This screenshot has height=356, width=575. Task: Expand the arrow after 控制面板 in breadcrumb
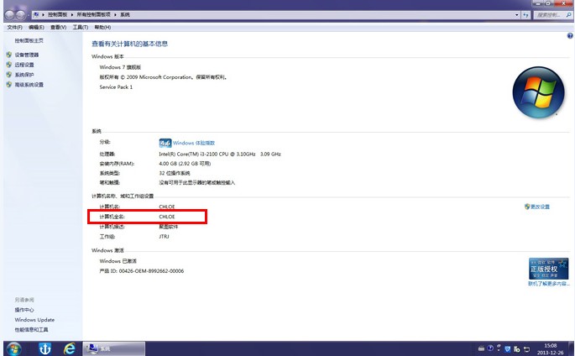pyautogui.click(x=72, y=14)
